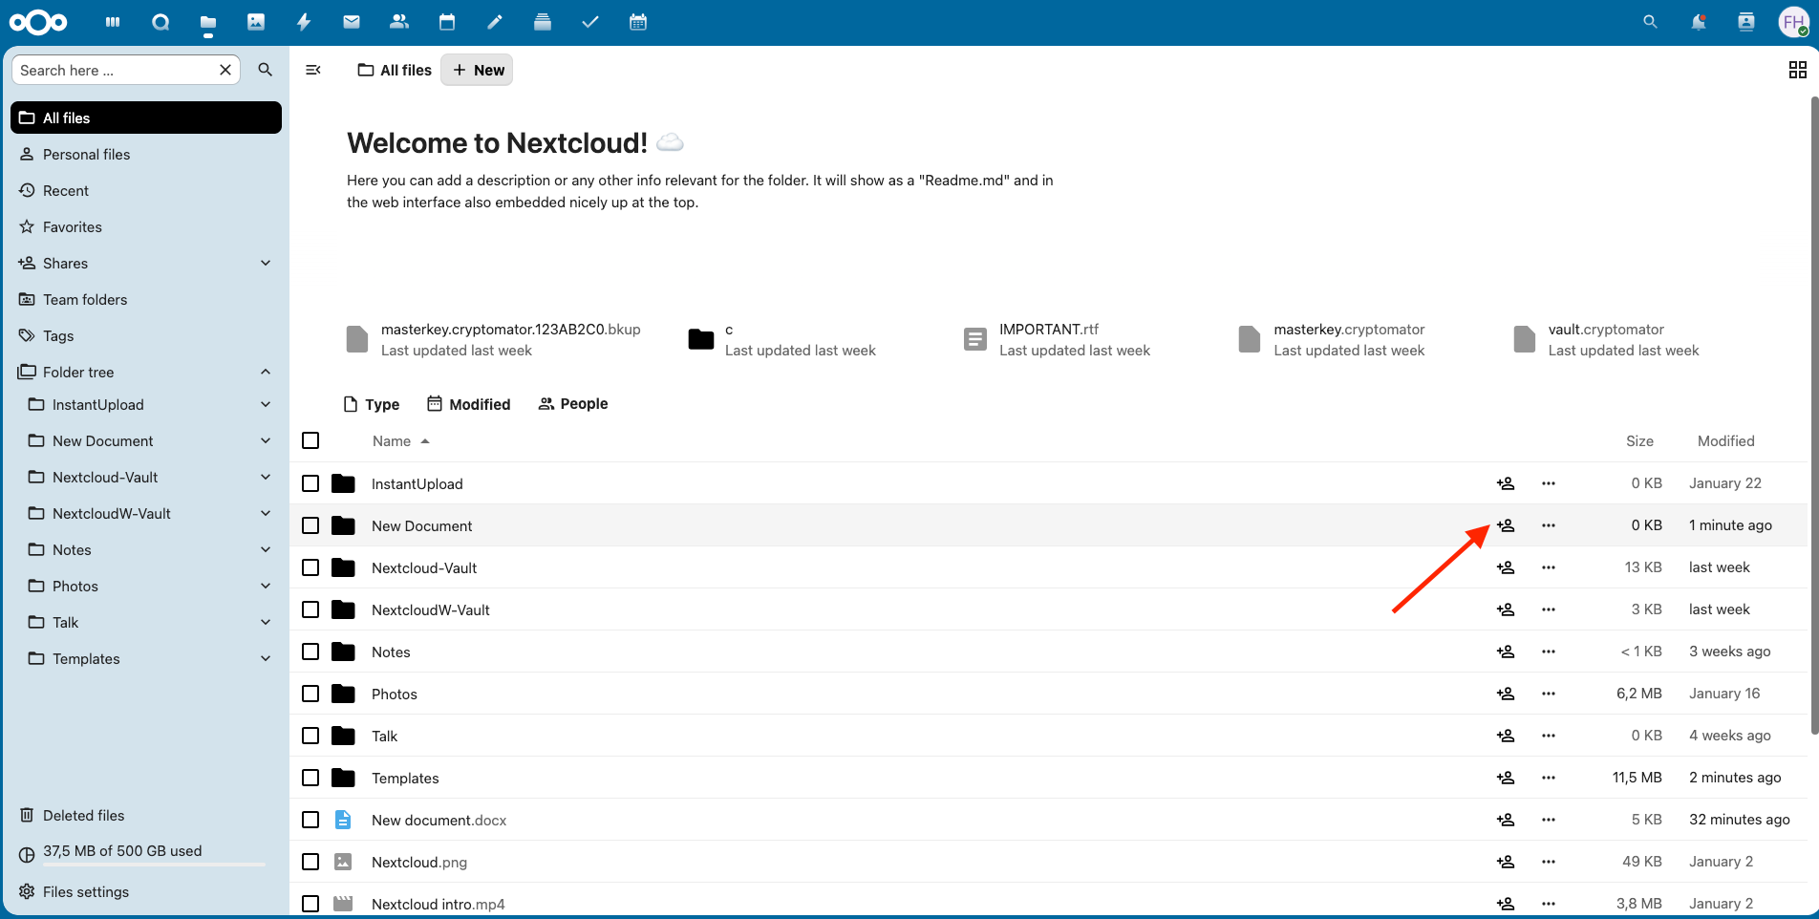
Task: Open the Calendar app from the top bar
Action: [x=447, y=21]
